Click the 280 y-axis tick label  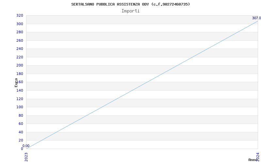coord(20,32)
